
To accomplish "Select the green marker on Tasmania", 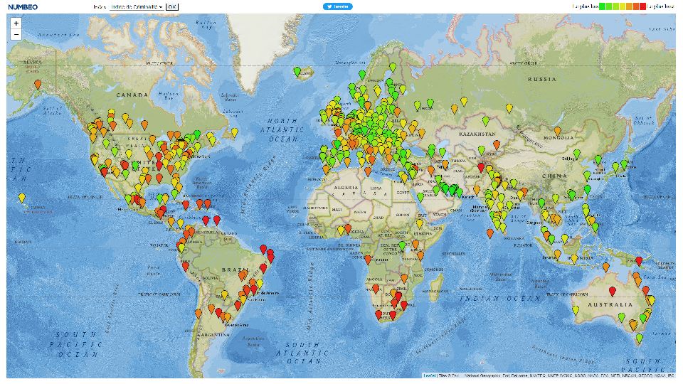I will point(639,338).
